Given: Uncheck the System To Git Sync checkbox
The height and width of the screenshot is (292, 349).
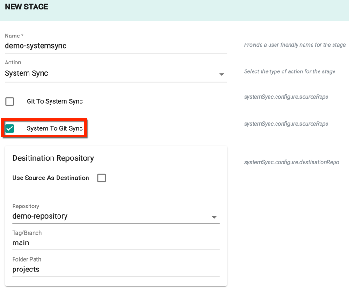Looking at the screenshot, I should point(9,128).
